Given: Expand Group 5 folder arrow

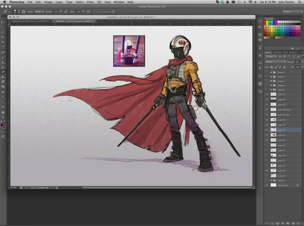Looking at the screenshot, I should [x=271, y=90].
